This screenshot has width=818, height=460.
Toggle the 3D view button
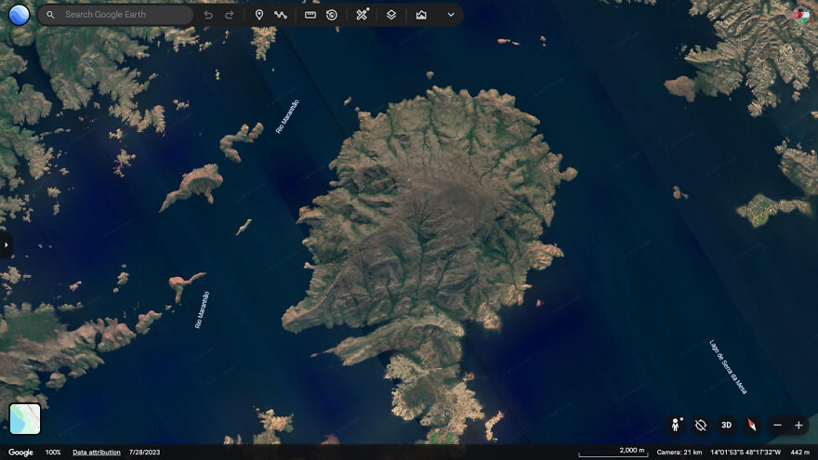(726, 425)
